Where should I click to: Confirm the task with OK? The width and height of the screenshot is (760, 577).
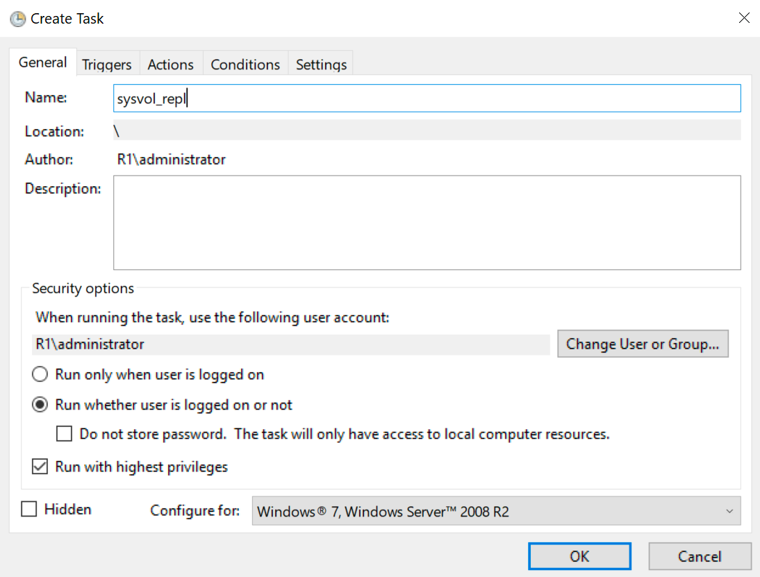579,556
